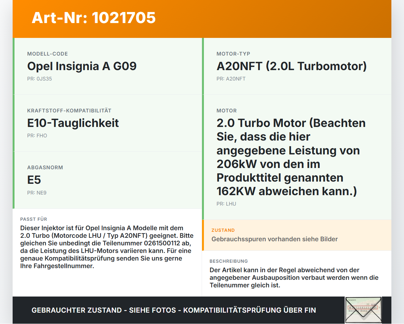Click the 'PR: FHO' code

coord(37,135)
